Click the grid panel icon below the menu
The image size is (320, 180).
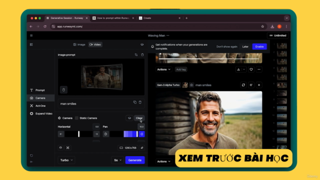pyautogui.click(x=31, y=44)
